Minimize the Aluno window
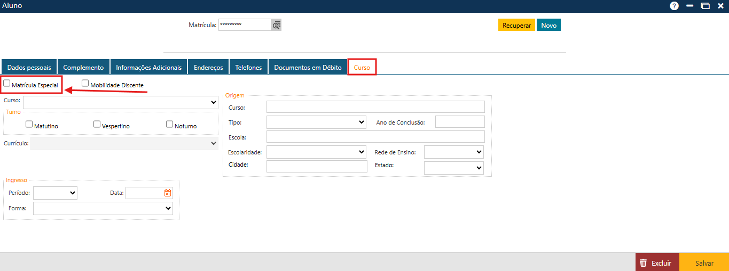Screen dimensions: 729x271 click(x=690, y=6)
